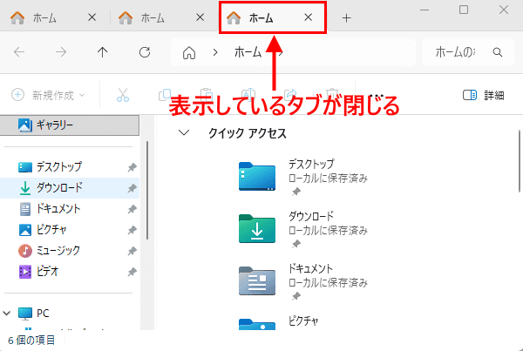Click the main content vertical scrollbar
Image resolution: width=523 pixels, height=351 pixels.
pos(520,161)
